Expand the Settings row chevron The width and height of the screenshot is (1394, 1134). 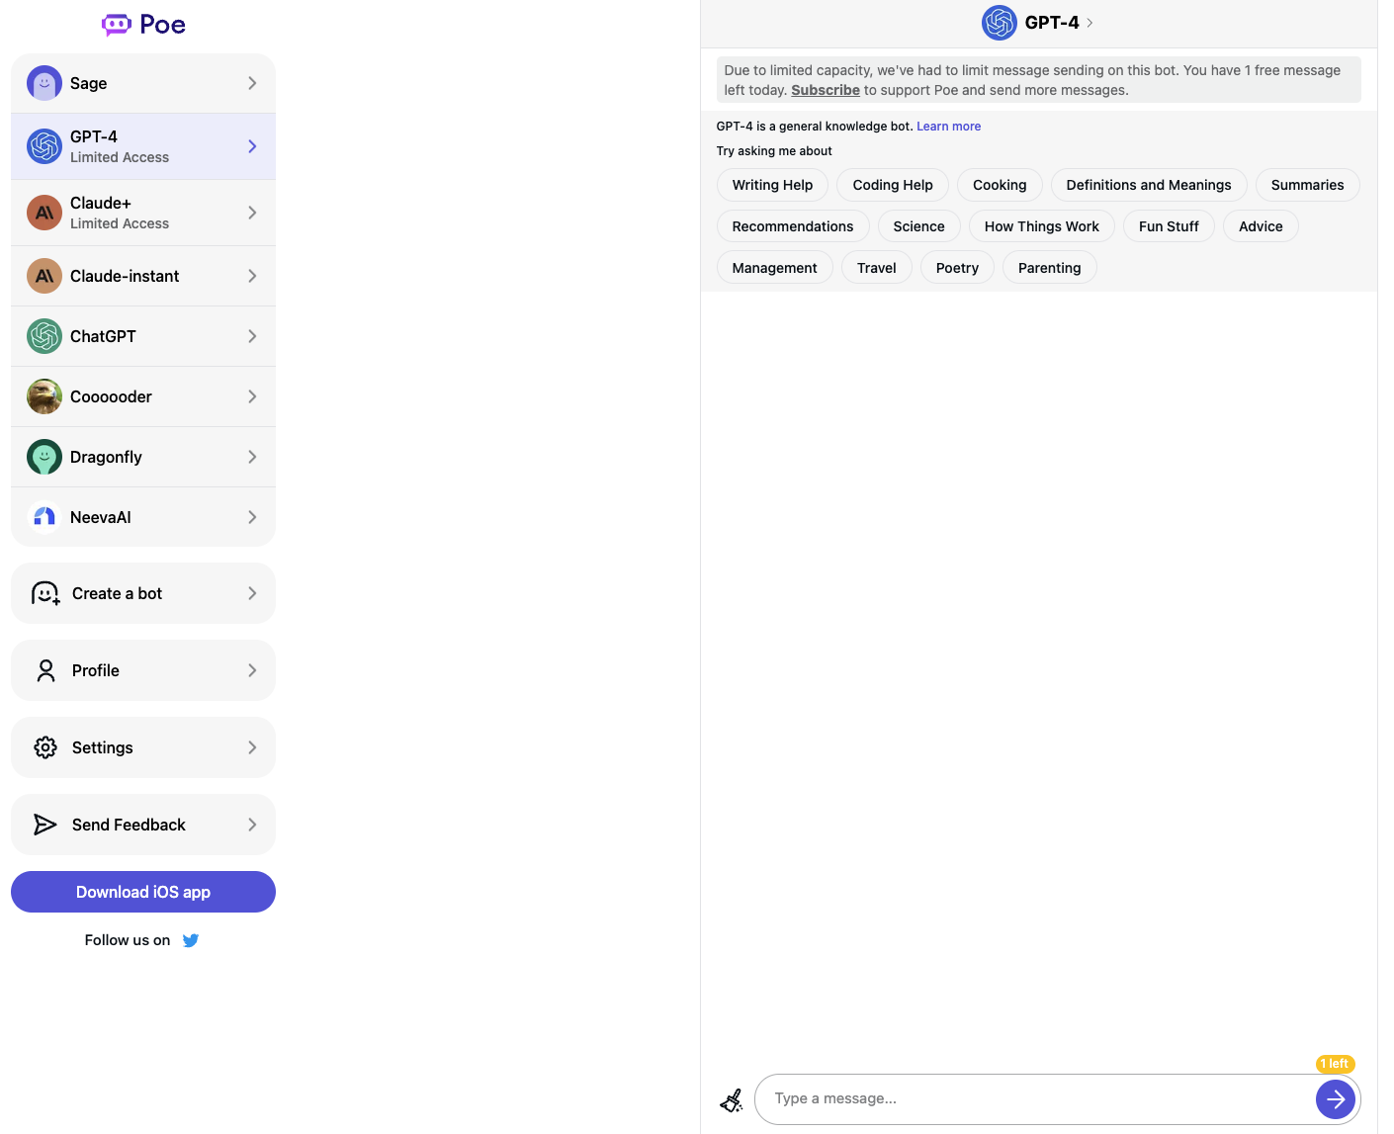(x=252, y=747)
